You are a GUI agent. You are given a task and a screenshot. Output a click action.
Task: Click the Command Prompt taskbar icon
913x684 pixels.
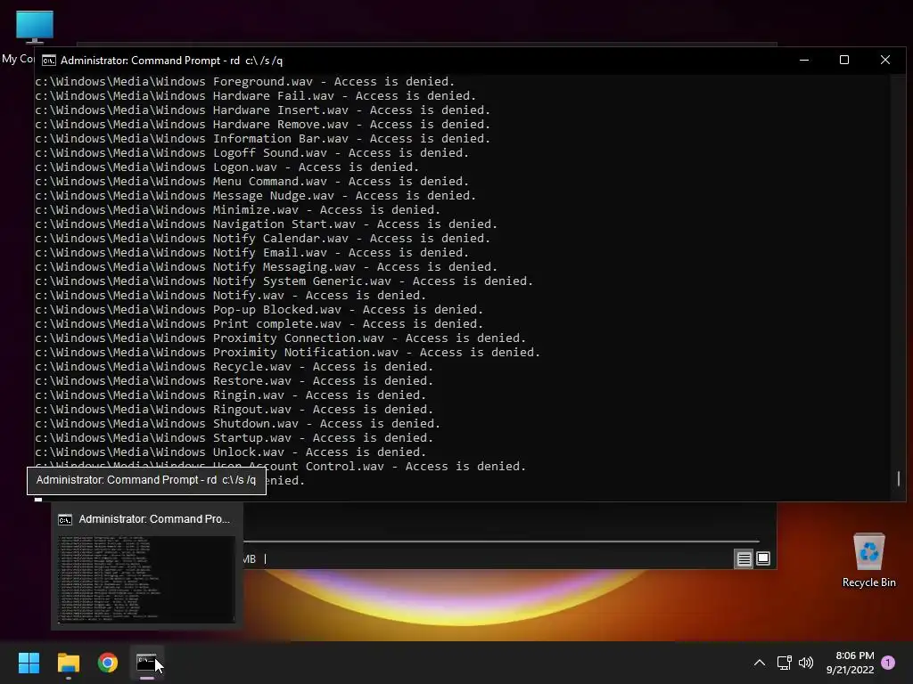pos(147,663)
